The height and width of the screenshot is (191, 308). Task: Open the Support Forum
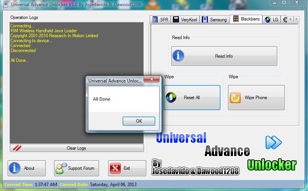[77, 168]
